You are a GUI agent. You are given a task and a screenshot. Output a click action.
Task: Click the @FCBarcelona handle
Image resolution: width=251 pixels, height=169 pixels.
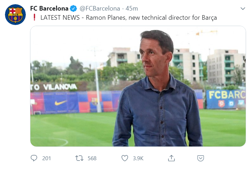100,8
